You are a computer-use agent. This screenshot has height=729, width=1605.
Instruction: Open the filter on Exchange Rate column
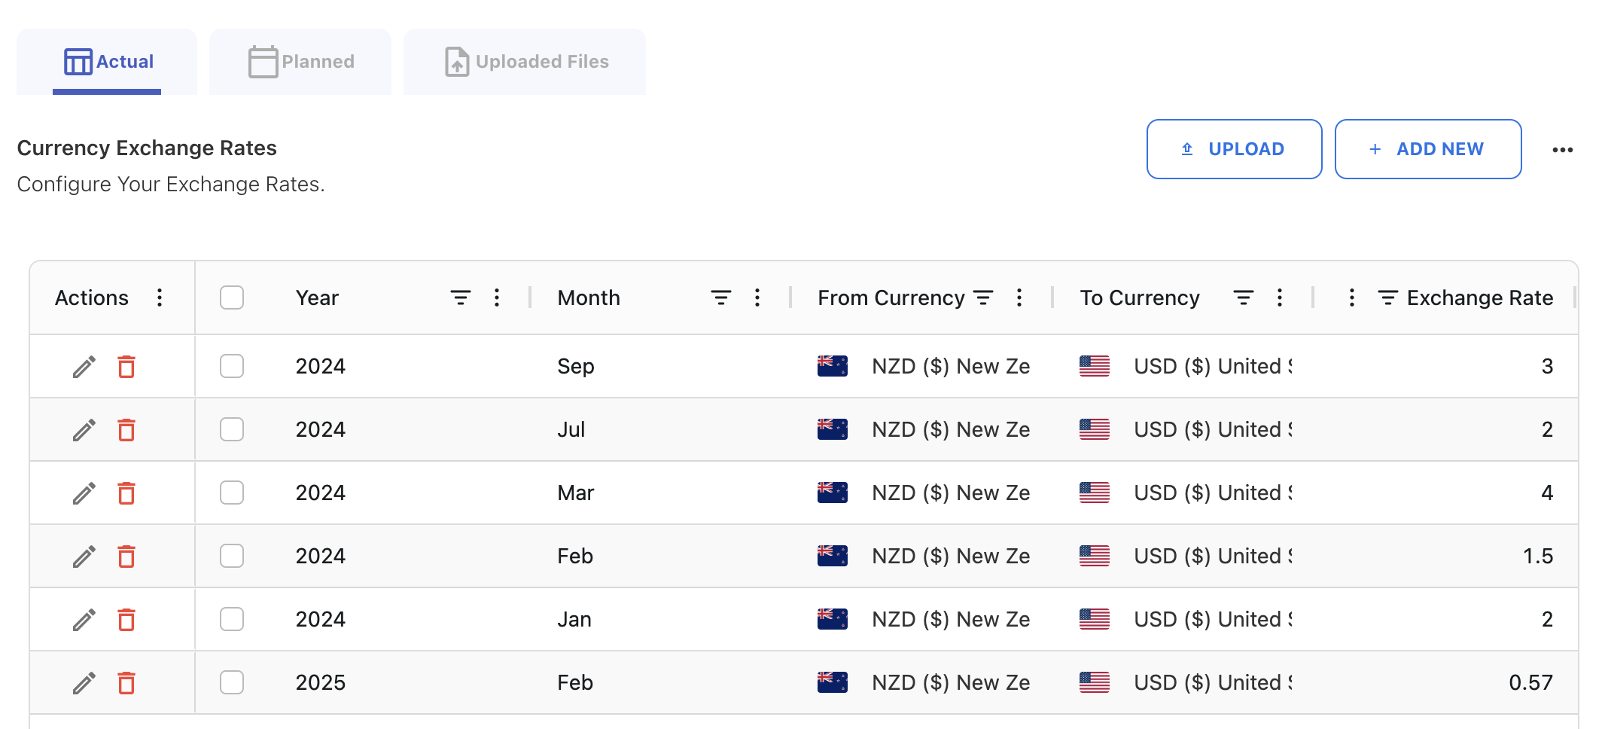(1387, 298)
